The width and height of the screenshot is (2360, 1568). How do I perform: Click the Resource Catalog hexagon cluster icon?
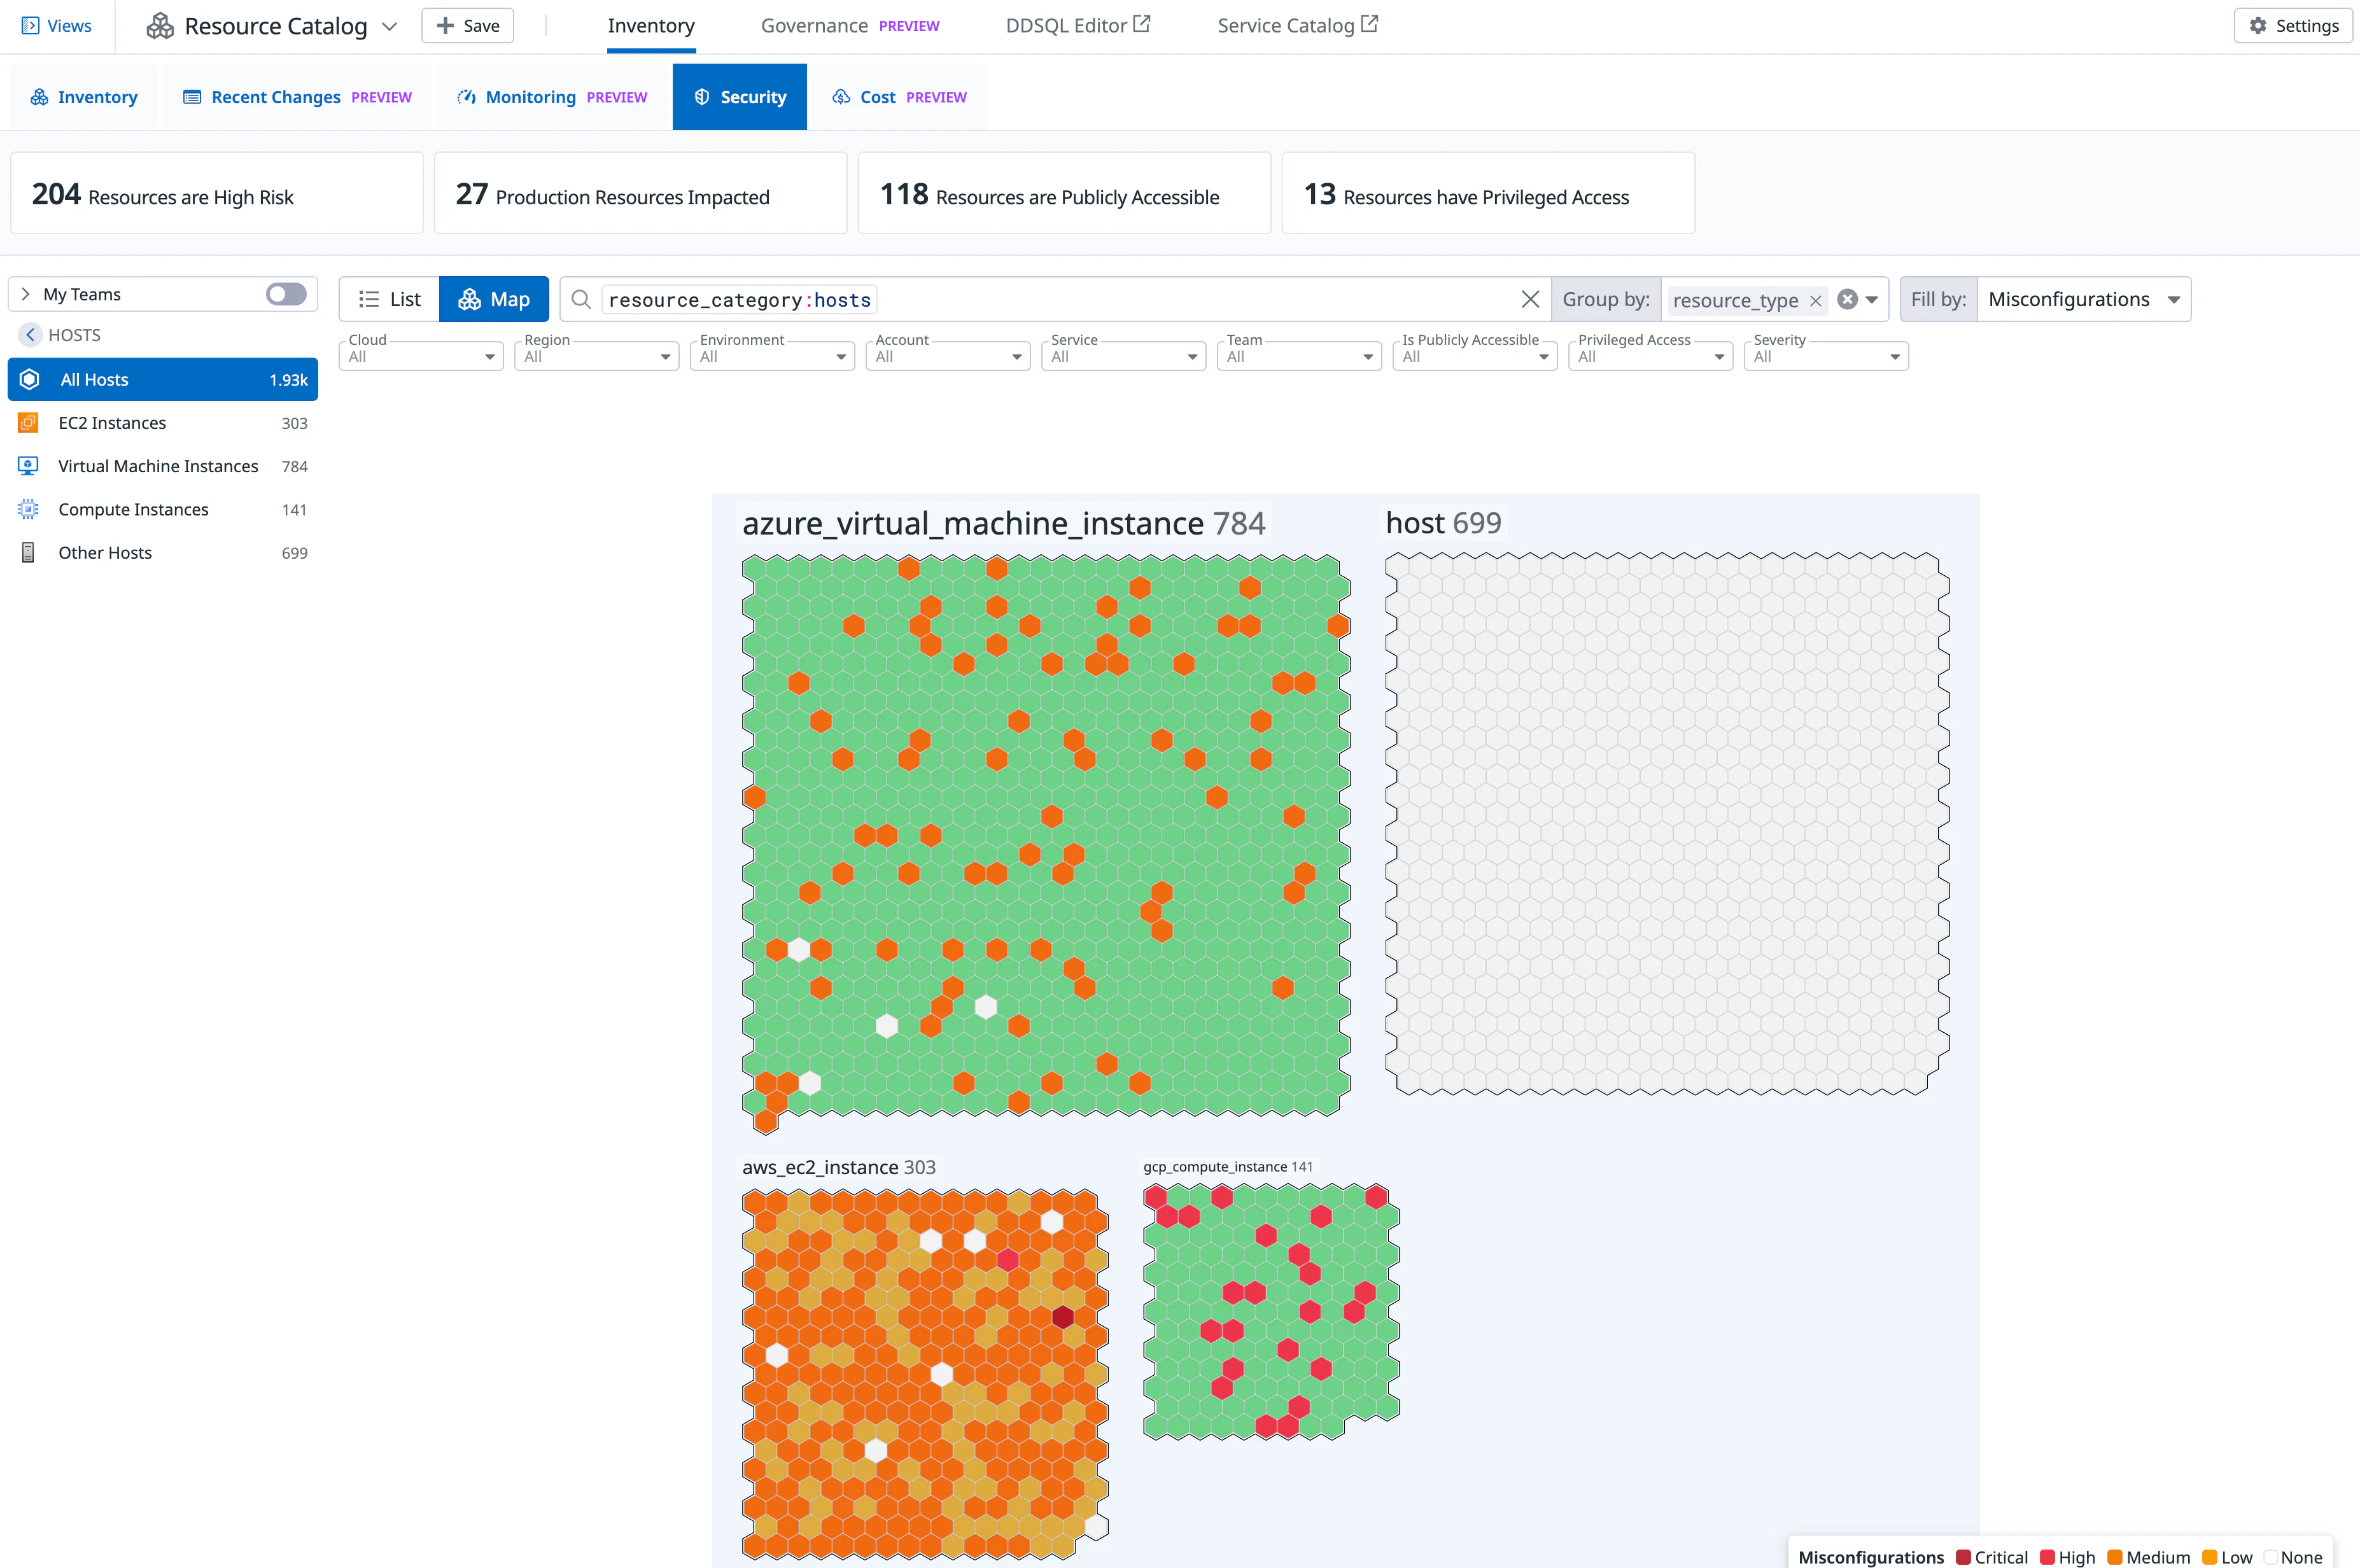pos(160,26)
